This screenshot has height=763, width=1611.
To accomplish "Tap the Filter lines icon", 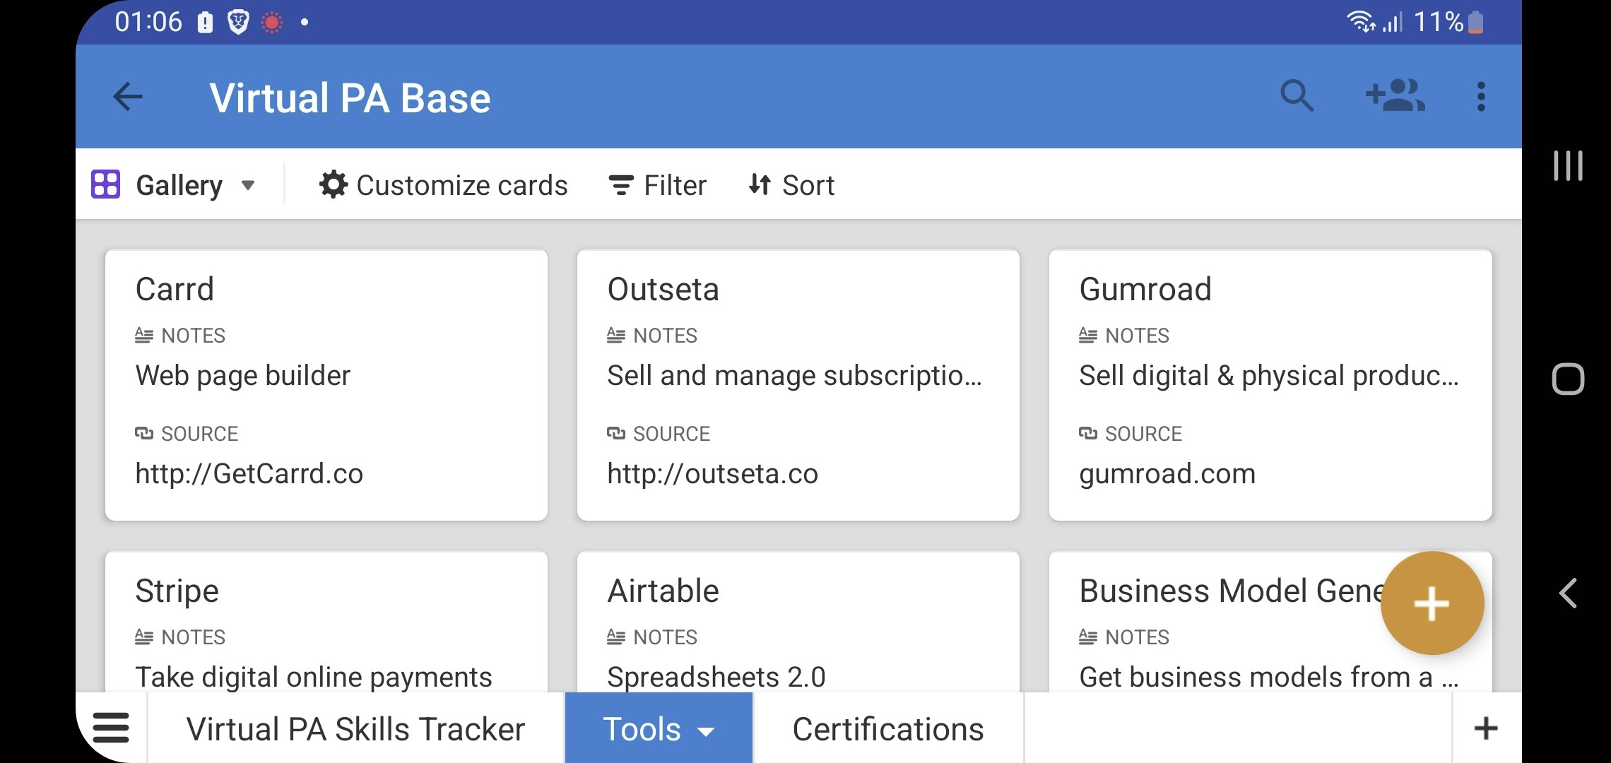I will coord(621,185).
